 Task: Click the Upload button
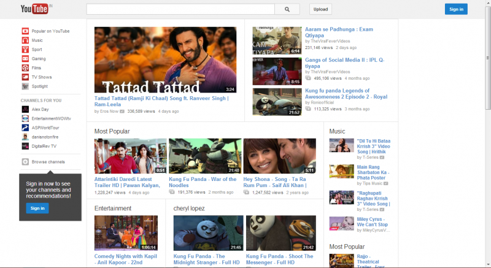(320, 9)
